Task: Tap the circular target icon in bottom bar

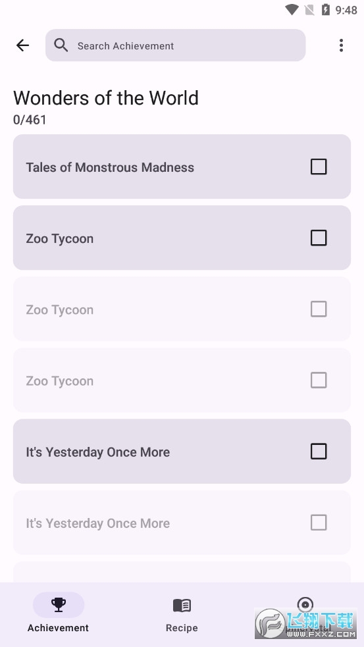Action: 305,605
